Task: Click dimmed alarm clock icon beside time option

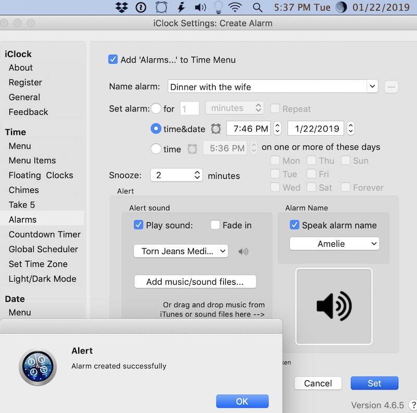Action: point(192,149)
